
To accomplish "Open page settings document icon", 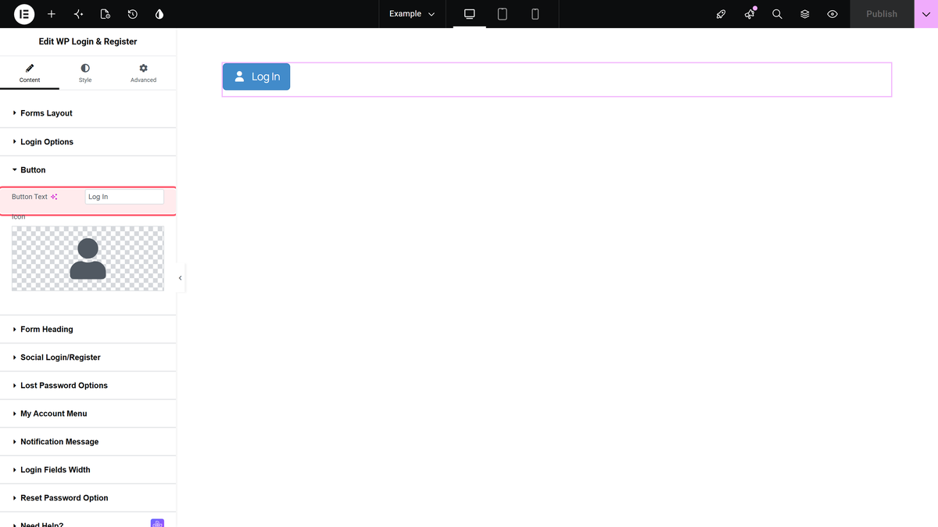I will (106, 14).
